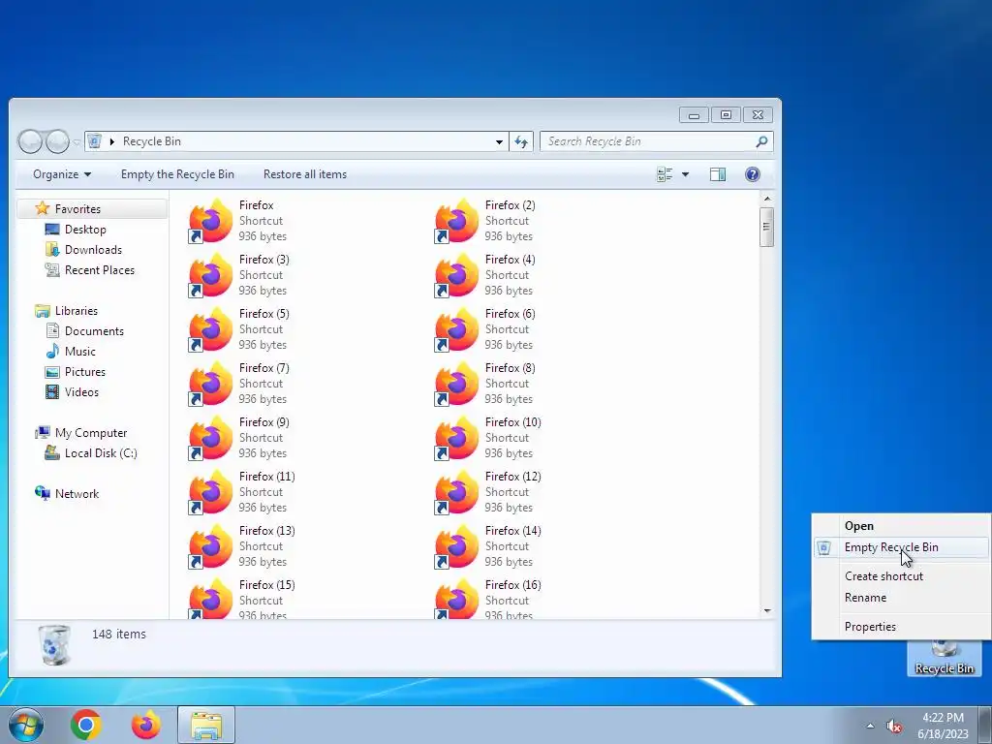
Task: Select My Computer in navigation pane
Action: 91,433
